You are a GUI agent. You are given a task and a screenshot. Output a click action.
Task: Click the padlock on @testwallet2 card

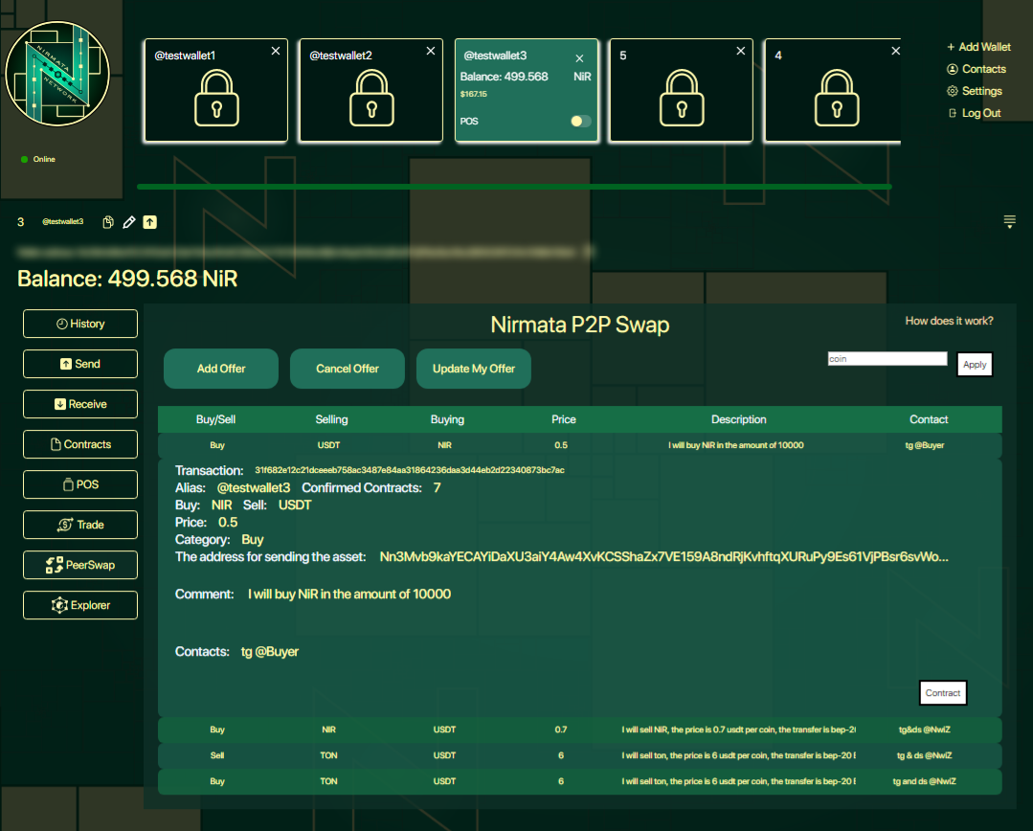click(371, 98)
